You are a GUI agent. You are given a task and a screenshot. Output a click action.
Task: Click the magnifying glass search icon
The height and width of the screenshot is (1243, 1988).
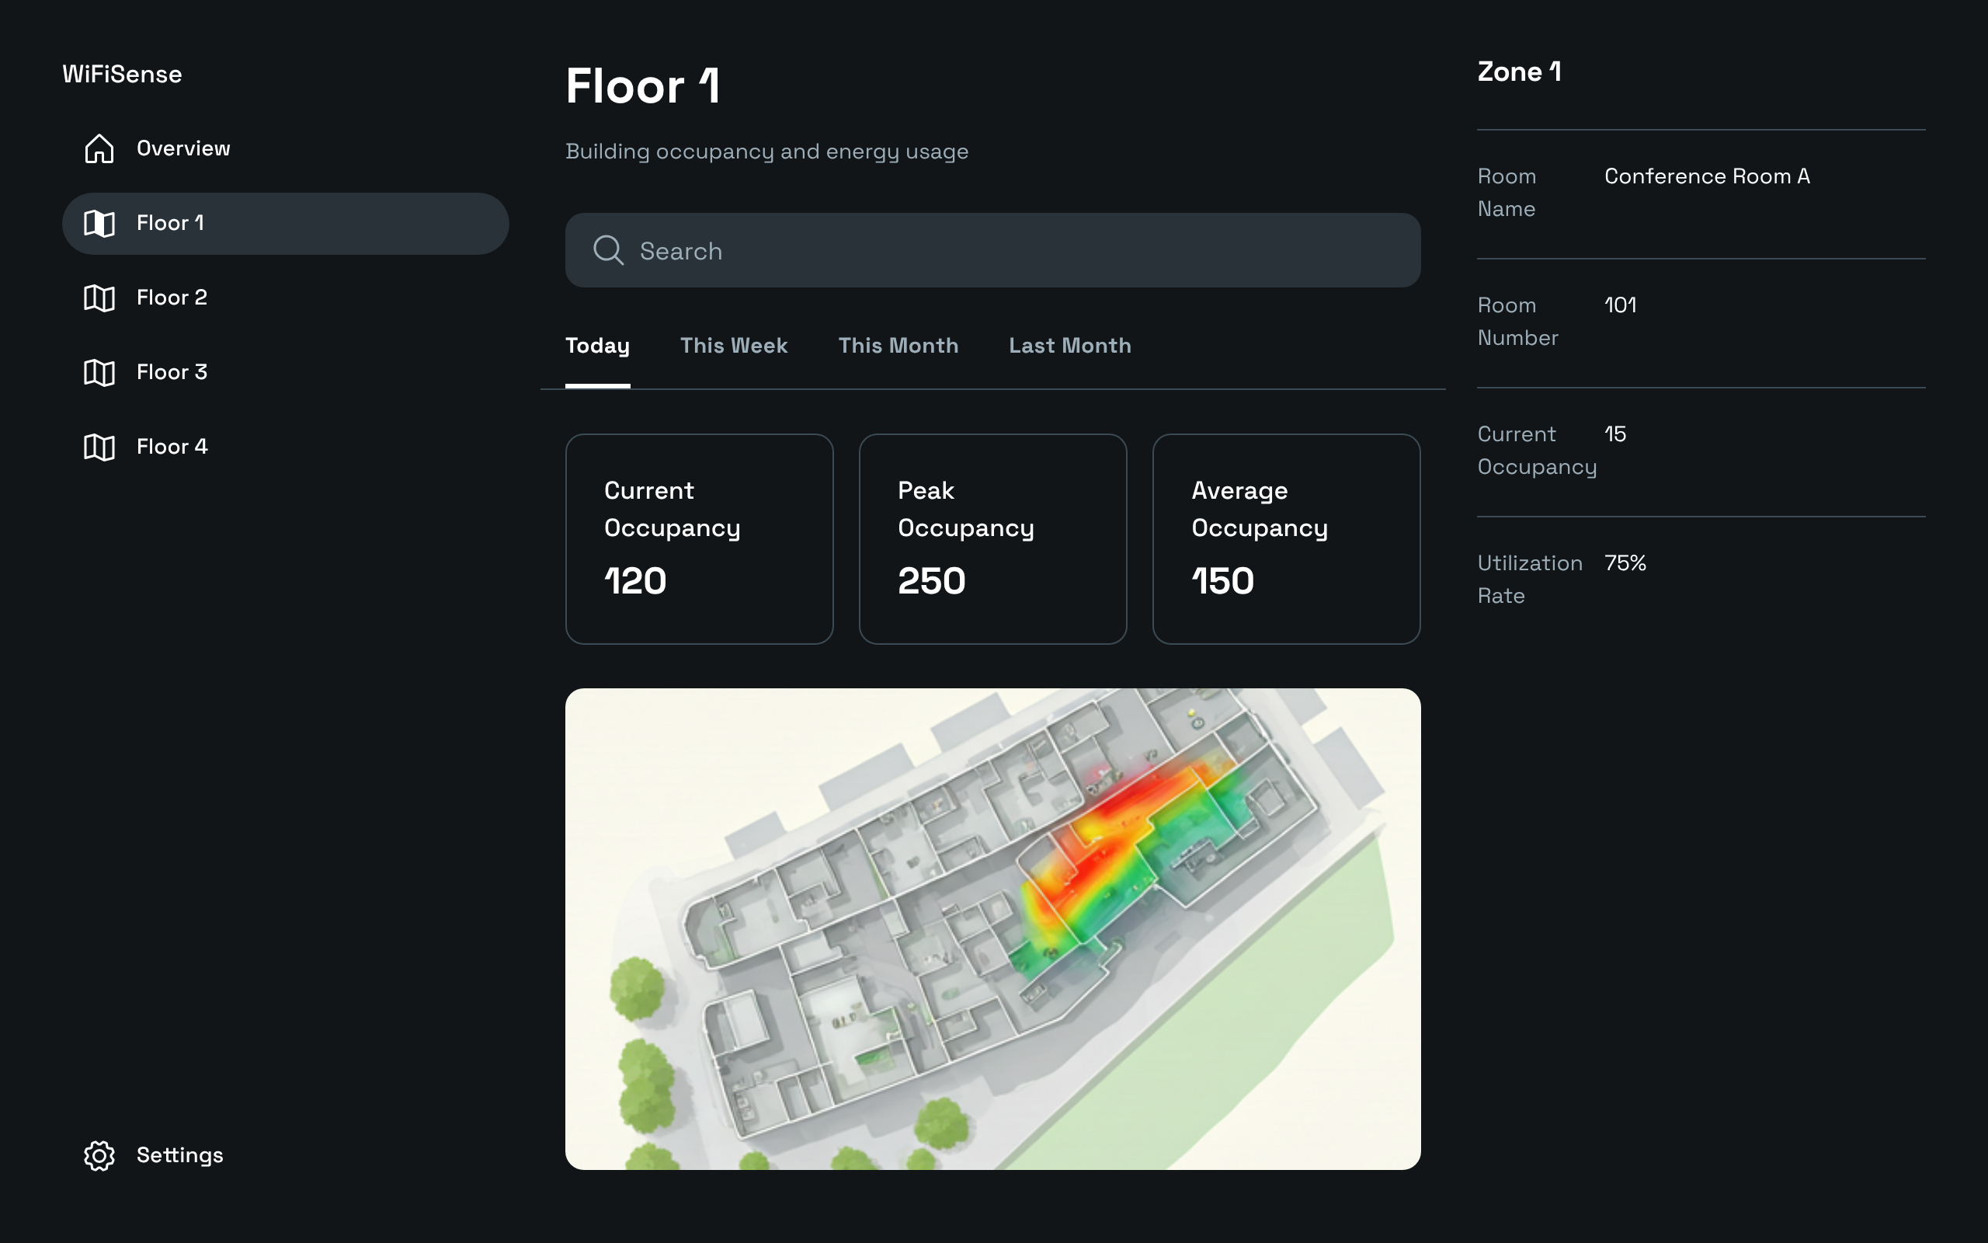609,251
